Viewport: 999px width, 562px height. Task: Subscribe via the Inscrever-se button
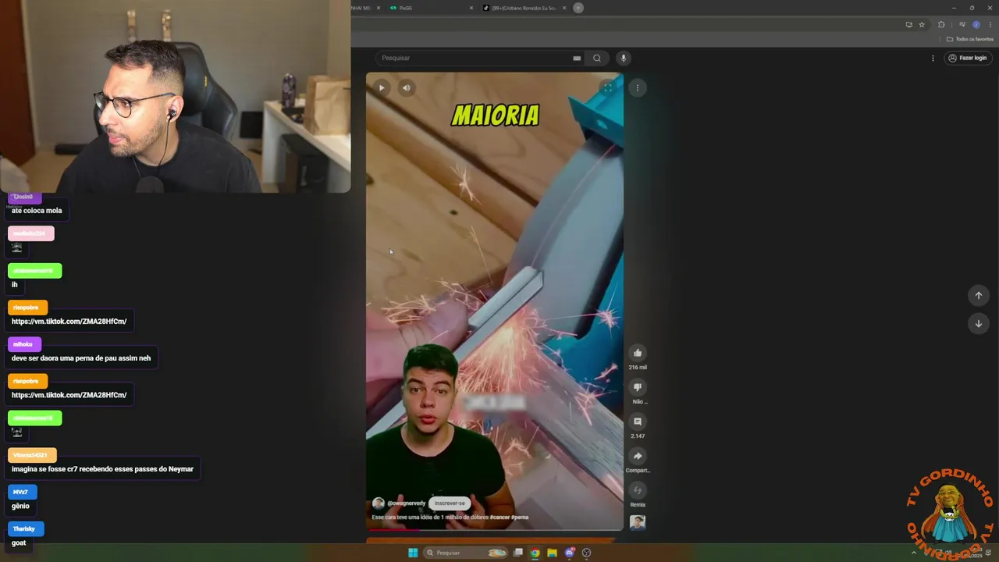pyautogui.click(x=450, y=503)
